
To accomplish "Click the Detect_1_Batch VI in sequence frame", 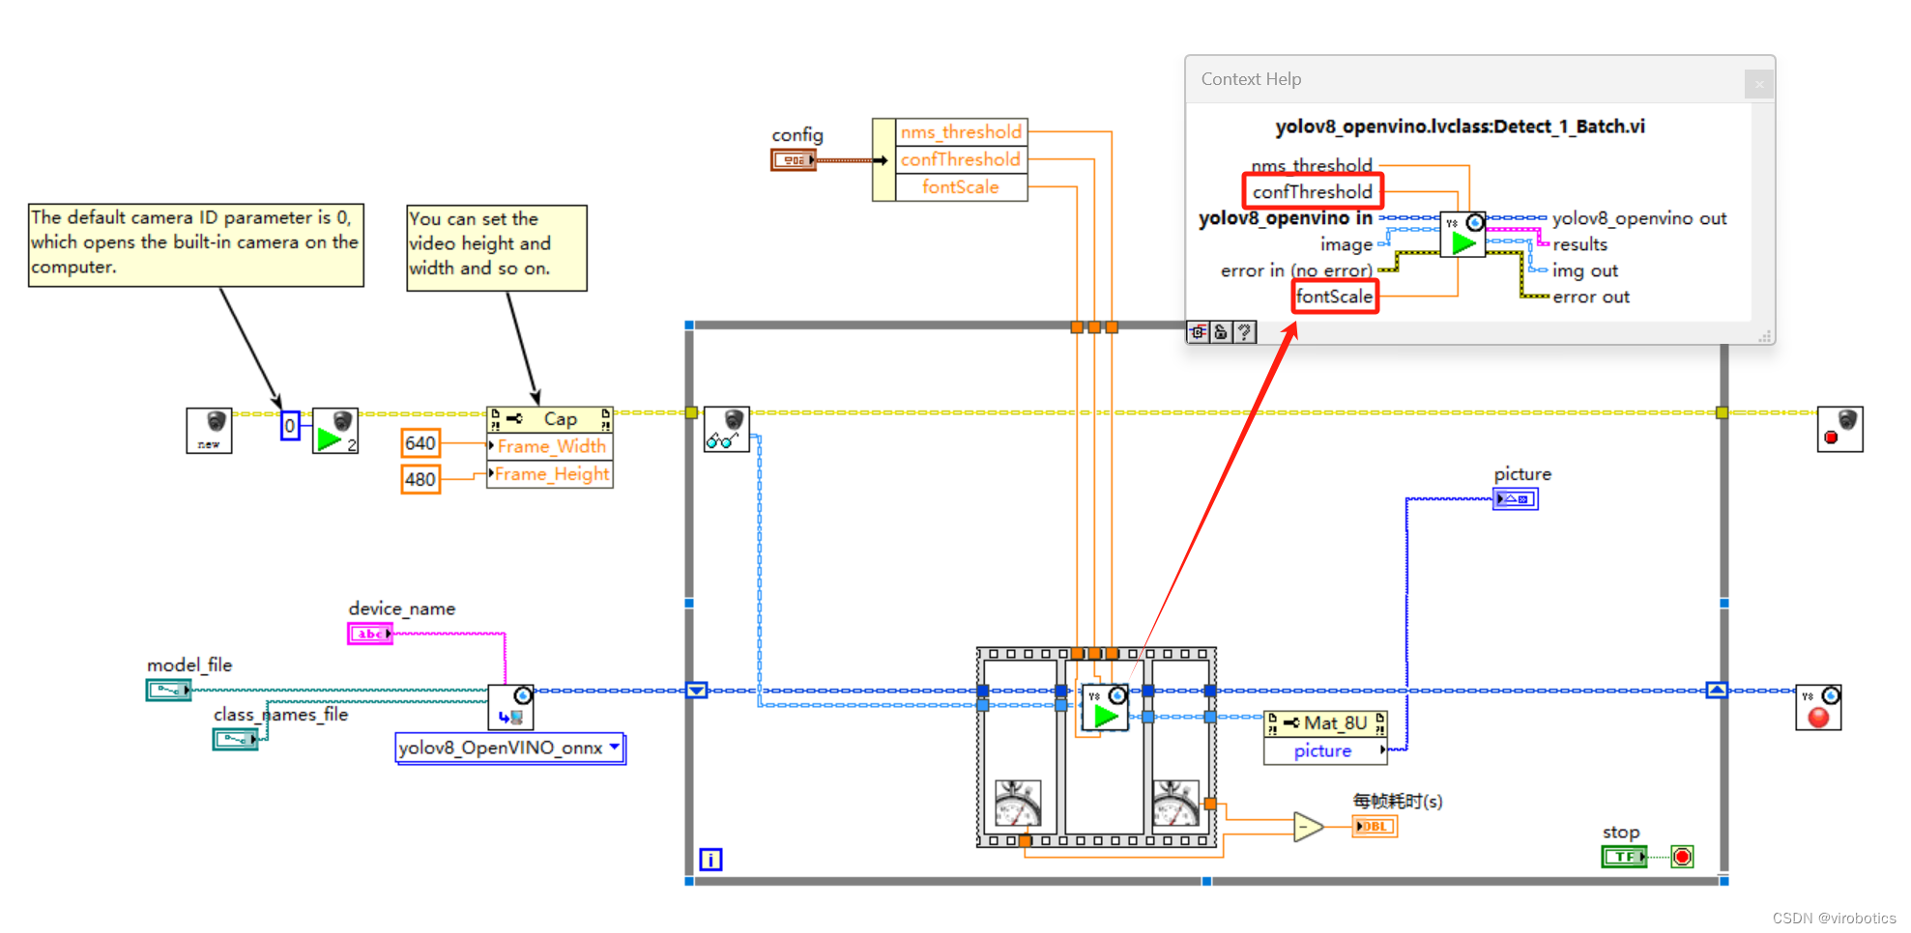I will (x=1105, y=708).
